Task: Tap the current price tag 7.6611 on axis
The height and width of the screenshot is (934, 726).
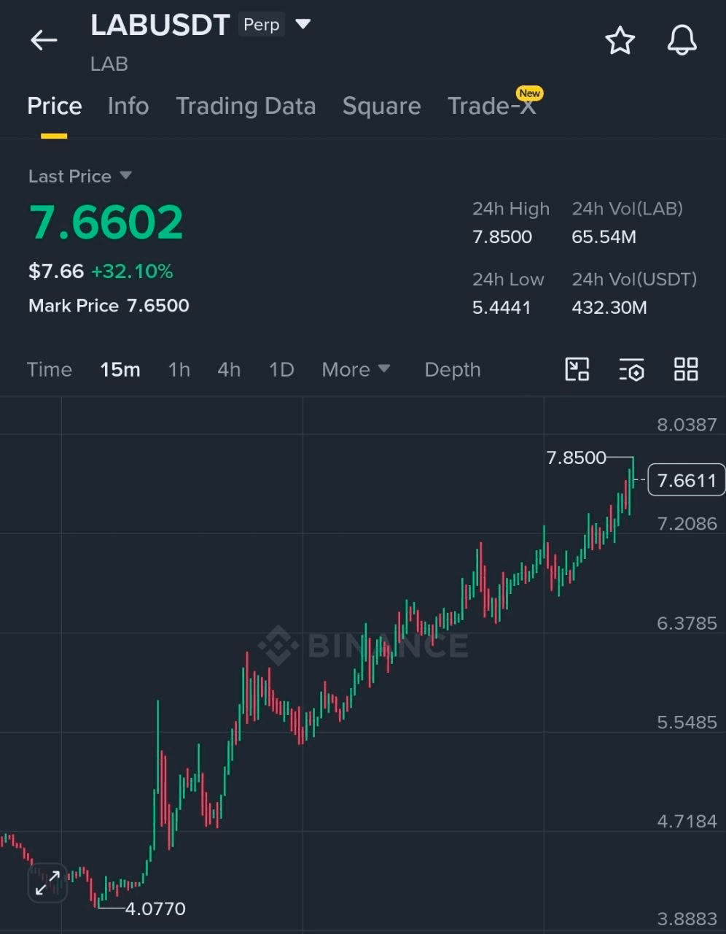Action: [687, 480]
